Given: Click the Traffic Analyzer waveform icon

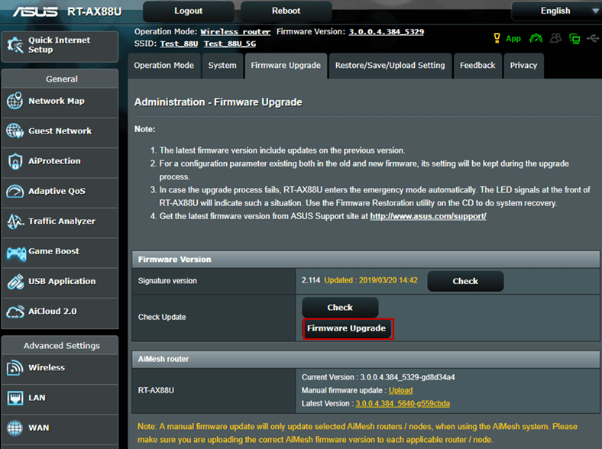Looking at the screenshot, I should point(15,221).
